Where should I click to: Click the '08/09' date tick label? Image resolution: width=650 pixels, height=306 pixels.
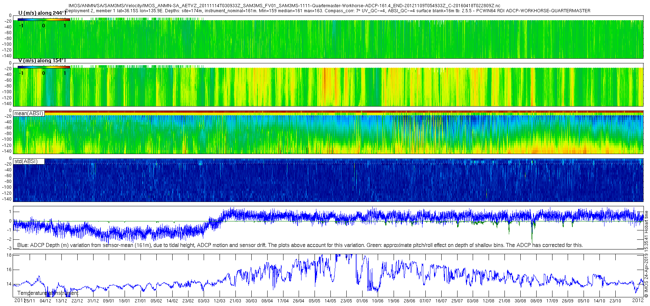tap(536, 301)
